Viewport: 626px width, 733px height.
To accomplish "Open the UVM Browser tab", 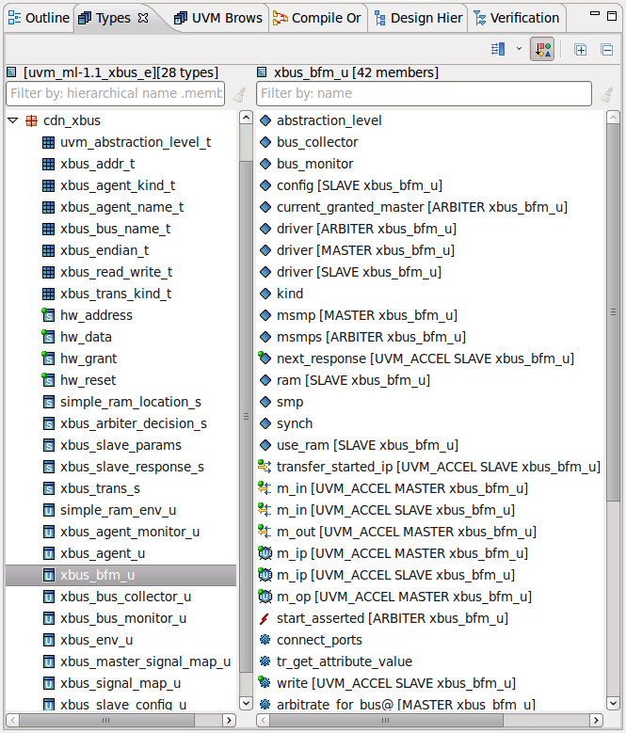I will [x=217, y=18].
